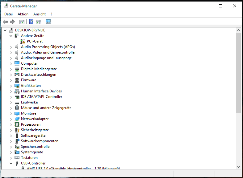Select the Sicherheitsgeräte label
Image resolution: width=243 pixels, height=178 pixels.
(35, 130)
